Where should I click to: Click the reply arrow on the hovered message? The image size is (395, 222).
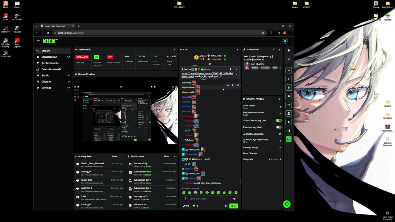click(x=228, y=85)
